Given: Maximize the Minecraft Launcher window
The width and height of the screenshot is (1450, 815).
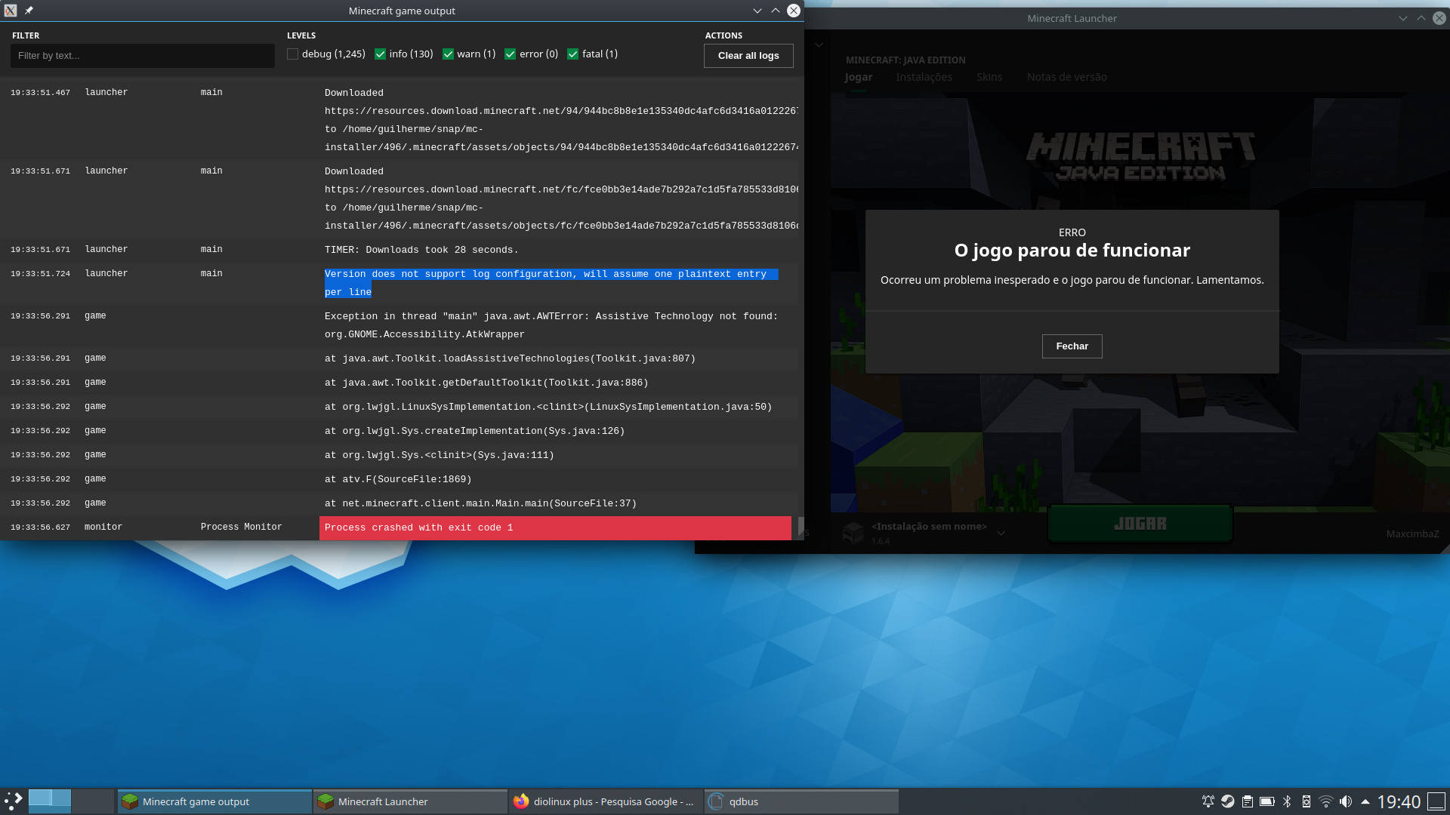Looking at the screenshot, I should coord(1421,18).
